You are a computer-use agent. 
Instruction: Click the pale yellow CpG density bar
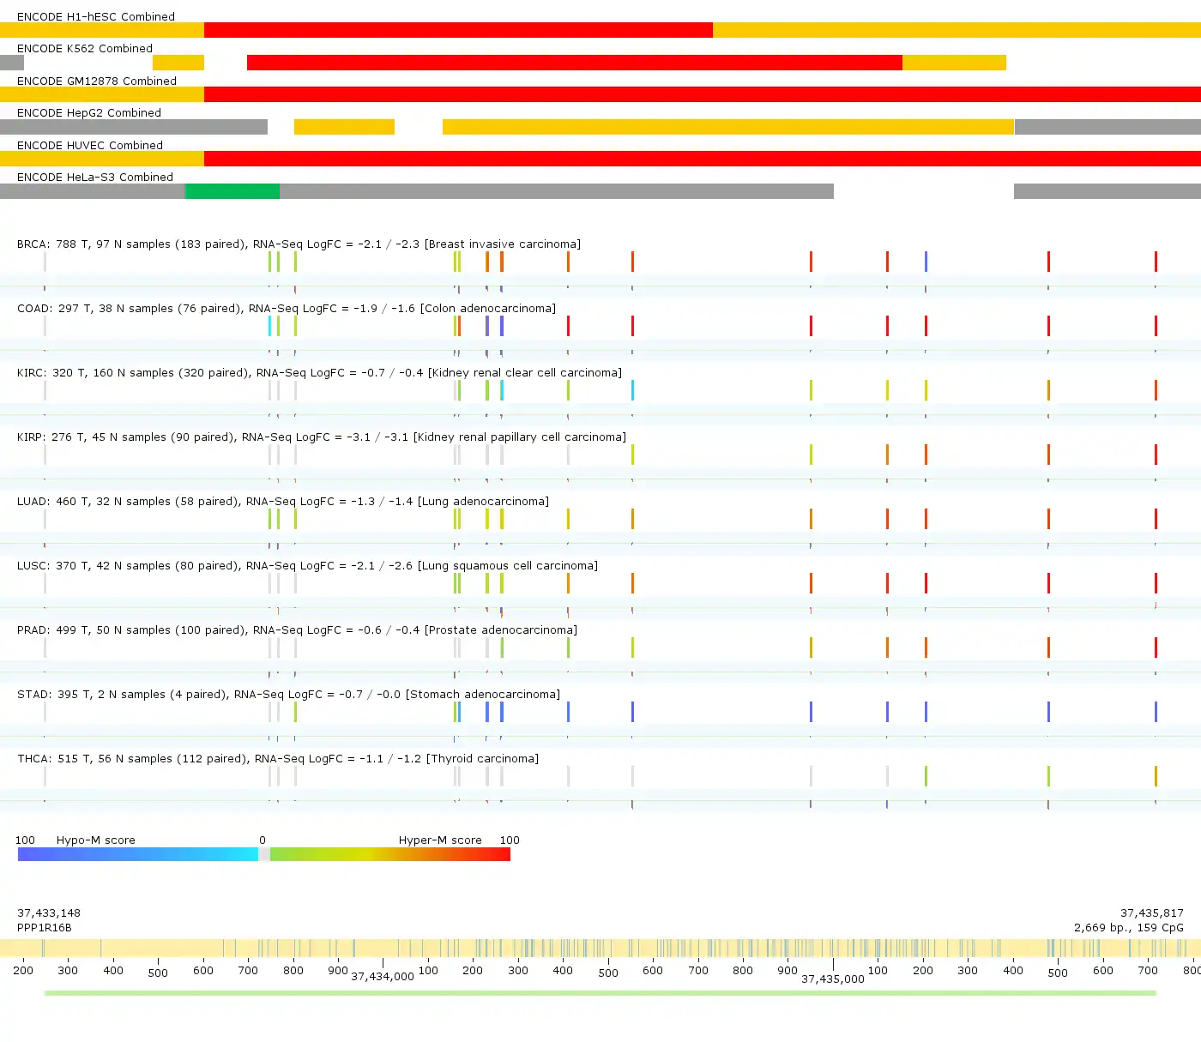tap(600, 948)
